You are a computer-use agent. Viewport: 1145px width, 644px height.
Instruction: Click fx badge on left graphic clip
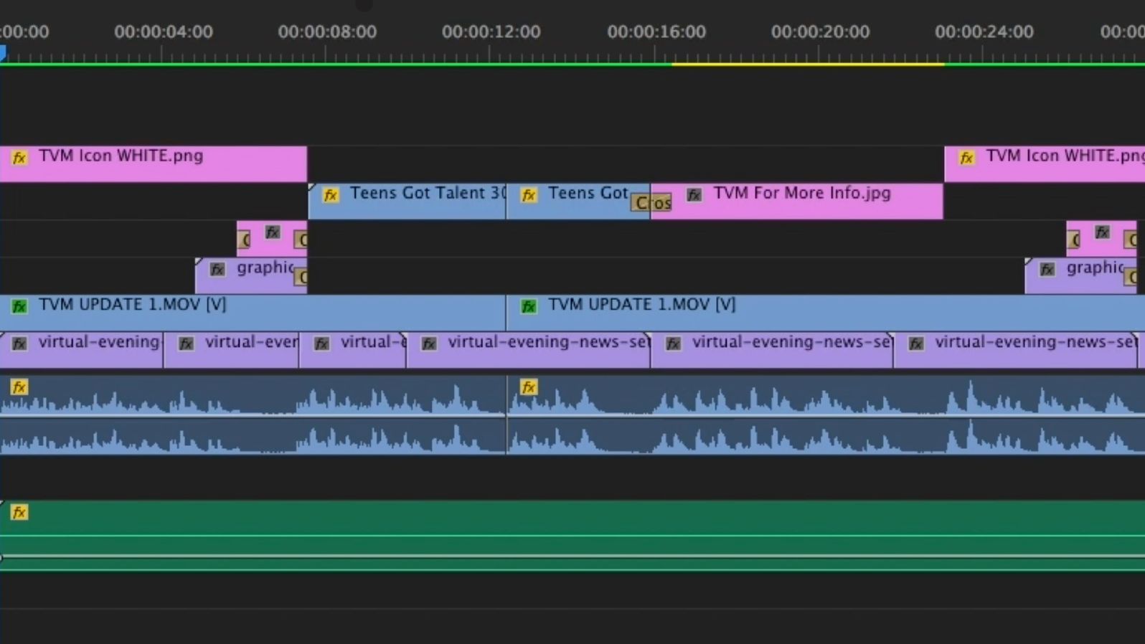(217, 270)
